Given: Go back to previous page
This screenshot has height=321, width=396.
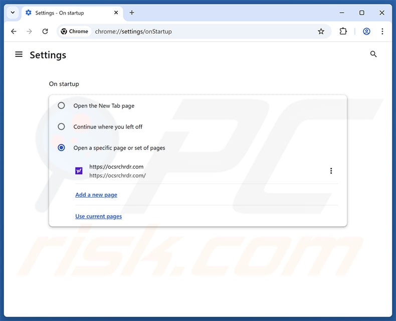Looking at the screenshot, I should tap(14, 31).
